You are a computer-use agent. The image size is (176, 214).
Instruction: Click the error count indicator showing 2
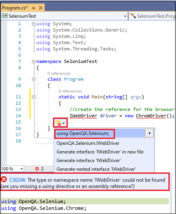[40, 169]
